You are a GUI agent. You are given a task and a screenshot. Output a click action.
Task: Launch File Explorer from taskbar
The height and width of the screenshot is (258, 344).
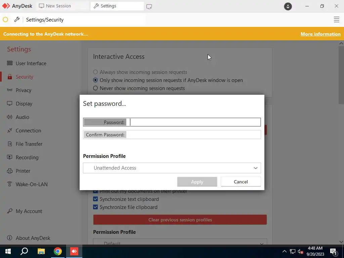41,251
